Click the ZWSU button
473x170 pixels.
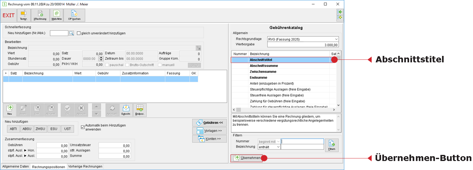click(40, 129)
